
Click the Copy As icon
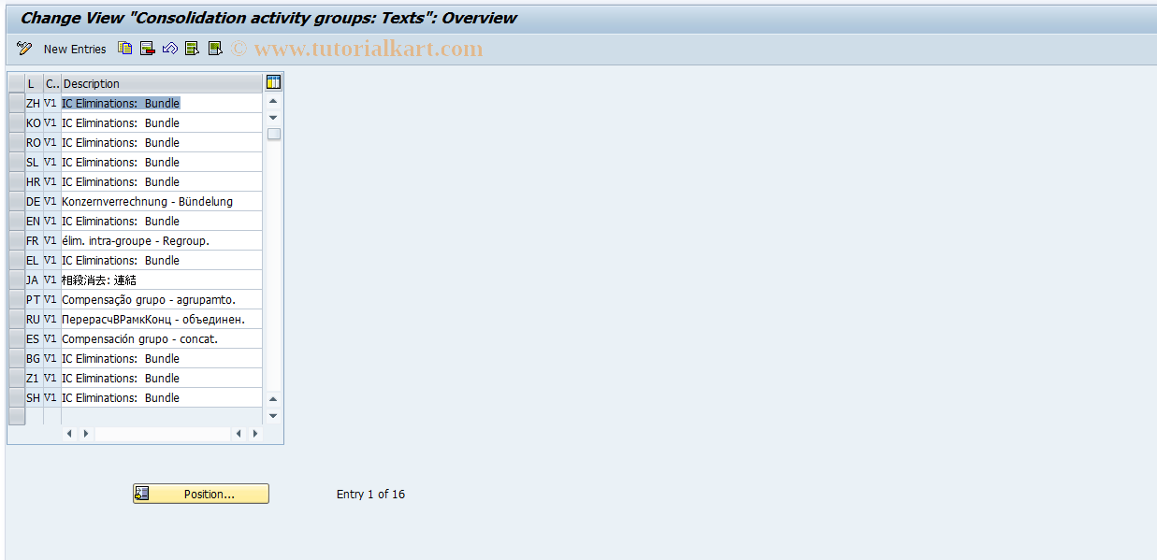click(x=124, y=49)
